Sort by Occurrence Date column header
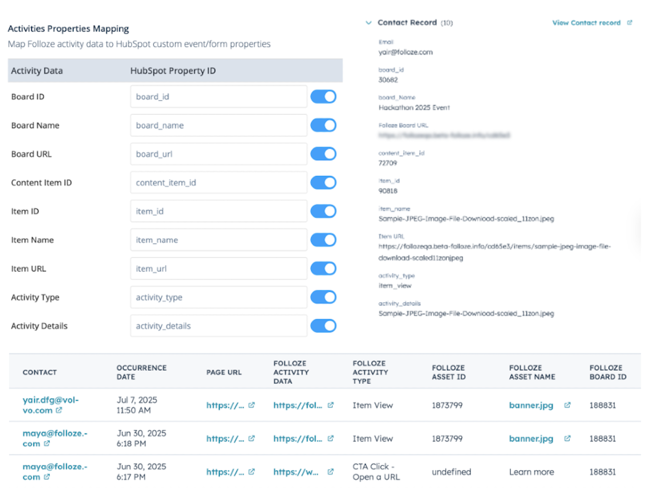The image size is (666, 497). point(141,372)
